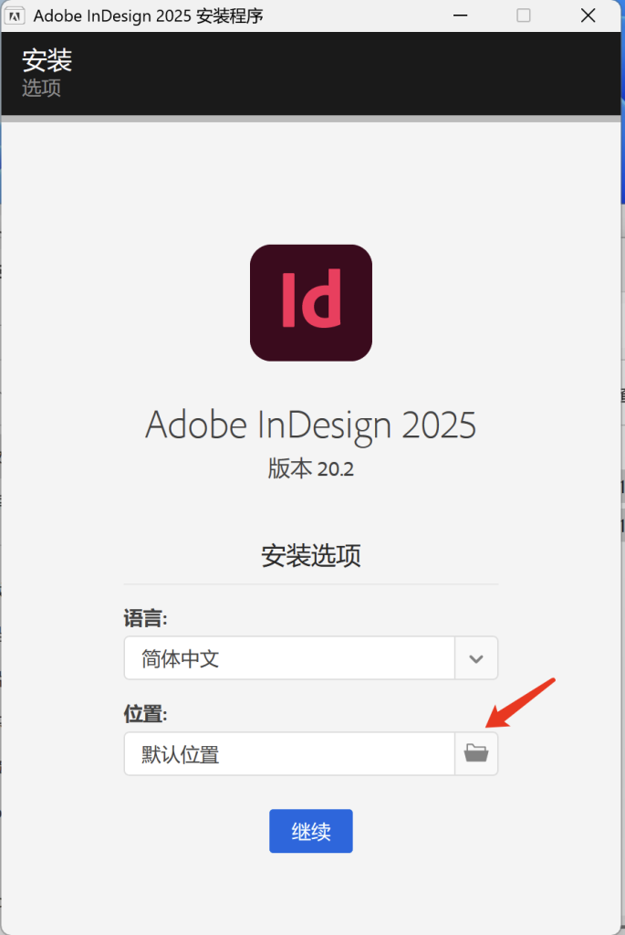Select the 简体中文 language field
The height and width of the screenshot is (935, 625).
click(289, 658)
